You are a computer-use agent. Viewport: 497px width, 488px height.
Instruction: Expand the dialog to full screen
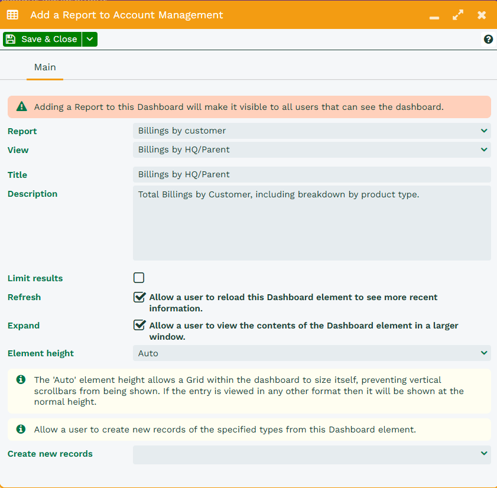458,15
